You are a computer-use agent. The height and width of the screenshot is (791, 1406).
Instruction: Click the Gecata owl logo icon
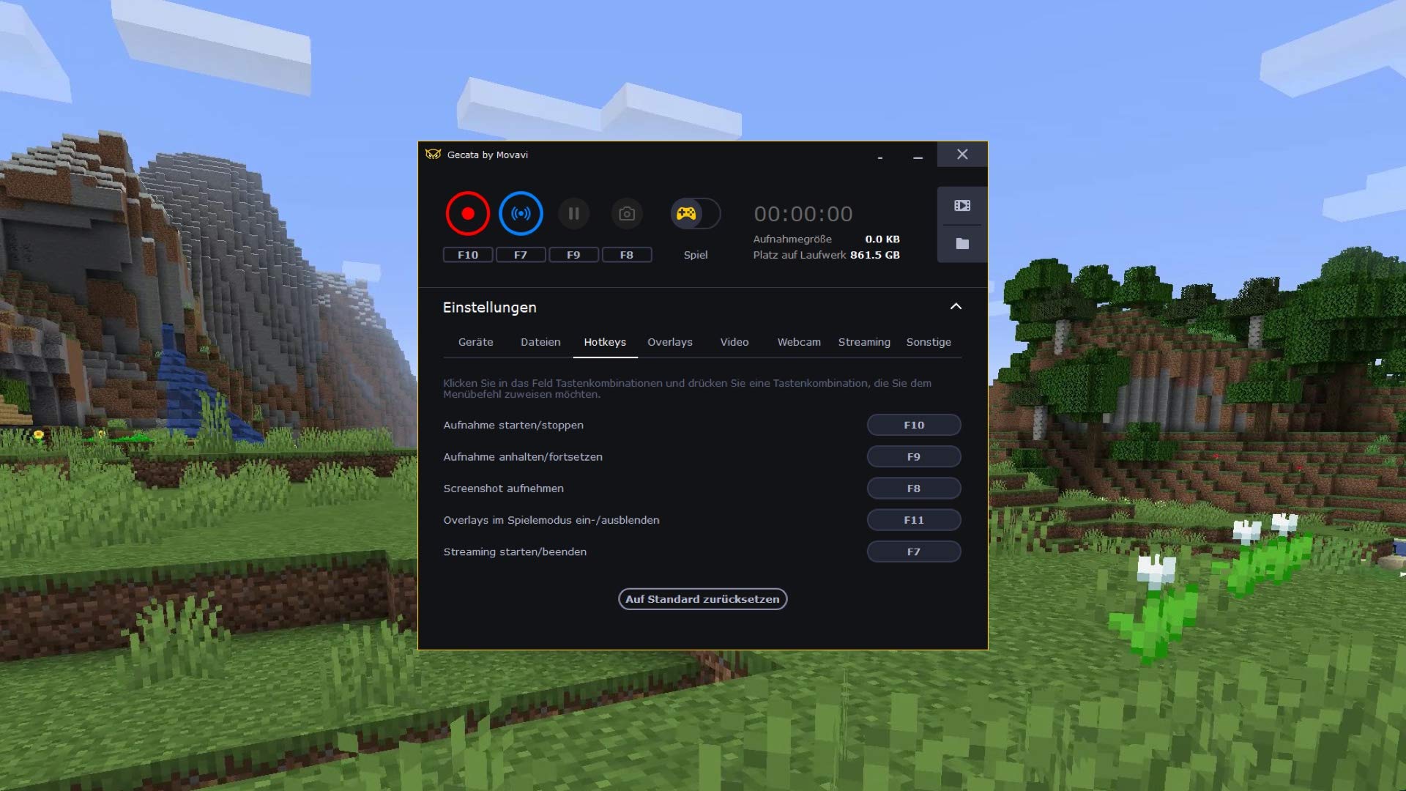[x=434, y=155]
